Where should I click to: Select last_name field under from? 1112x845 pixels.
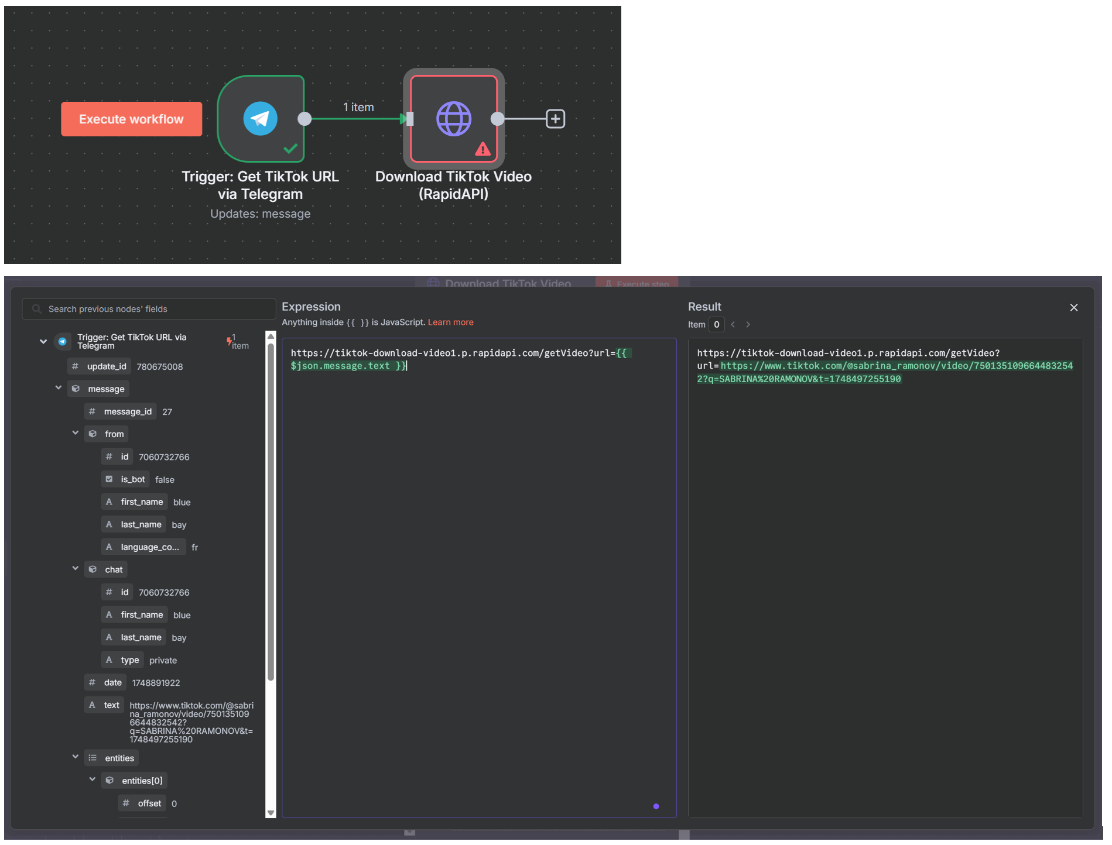[134, 524]
